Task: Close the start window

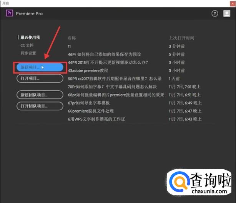Action: (233, 4)
